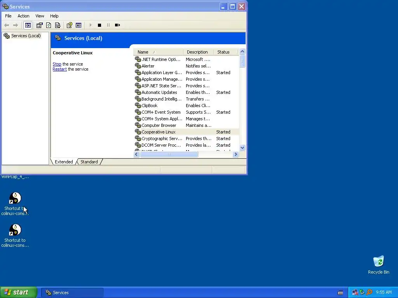Click the Stop Service square icon
Screen dimensions: 398x298
point(99,25)
